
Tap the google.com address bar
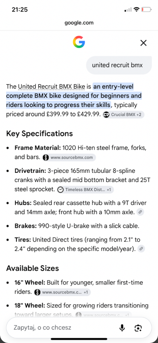(79, 22)
